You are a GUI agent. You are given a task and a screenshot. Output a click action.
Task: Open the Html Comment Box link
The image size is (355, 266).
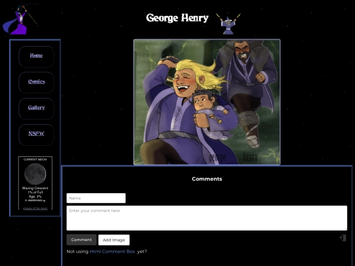112,252
